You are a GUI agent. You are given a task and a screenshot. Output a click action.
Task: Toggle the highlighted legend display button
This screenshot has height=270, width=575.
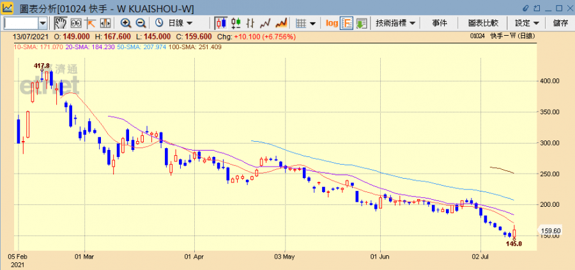[346, 23]
